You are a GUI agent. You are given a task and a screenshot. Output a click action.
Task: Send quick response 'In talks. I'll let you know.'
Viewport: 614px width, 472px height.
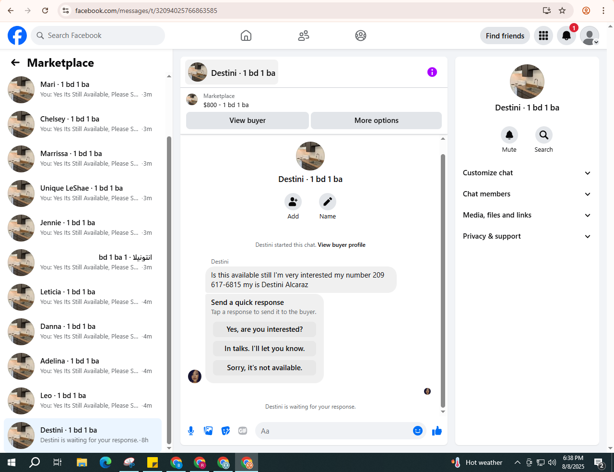point(265,349)
